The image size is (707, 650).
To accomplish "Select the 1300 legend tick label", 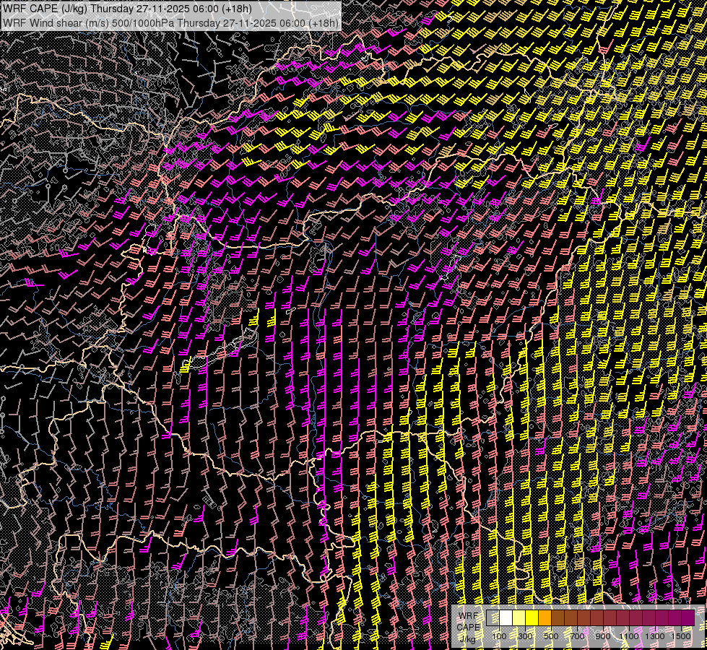I will (656, 636).
